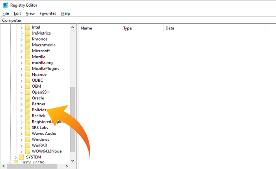
Task: Select the Khronos registry key
Action: [39, 39]
